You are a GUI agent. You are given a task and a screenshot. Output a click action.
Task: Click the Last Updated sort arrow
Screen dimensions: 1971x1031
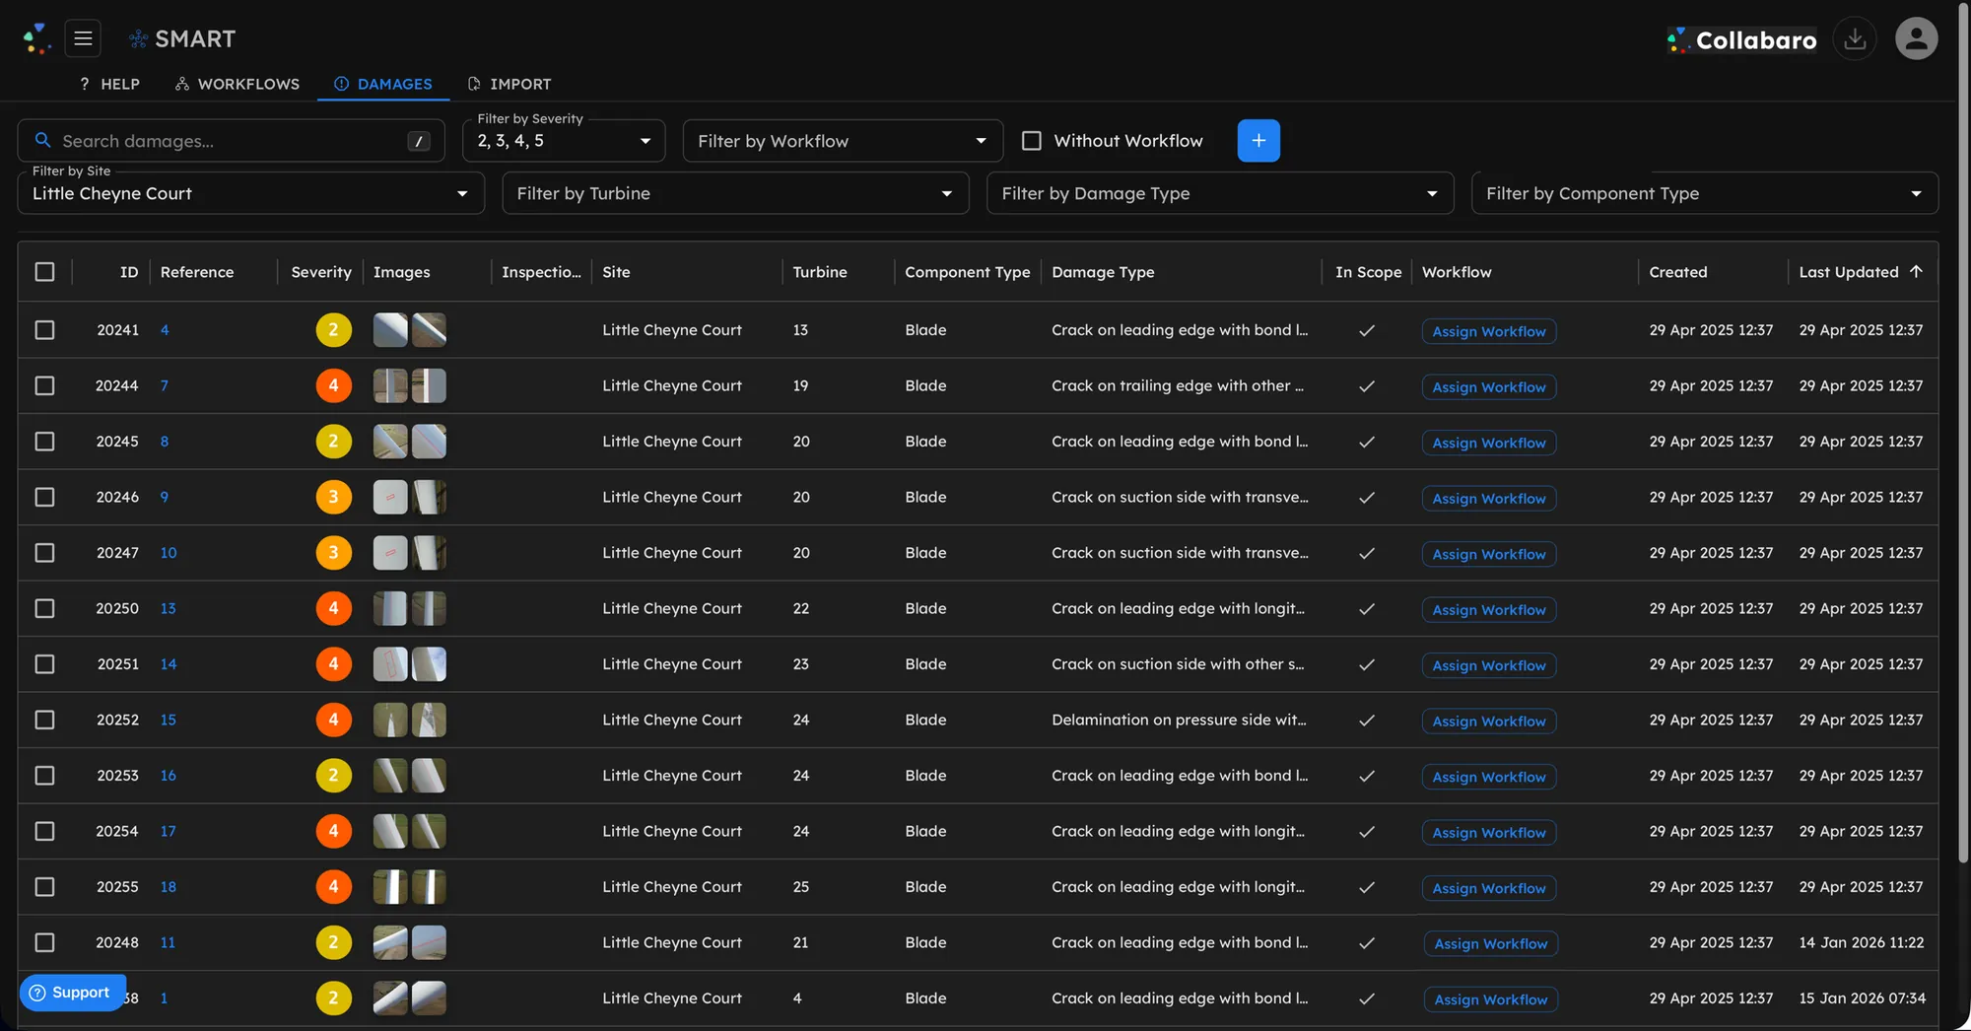click(x=1916, y=271)
